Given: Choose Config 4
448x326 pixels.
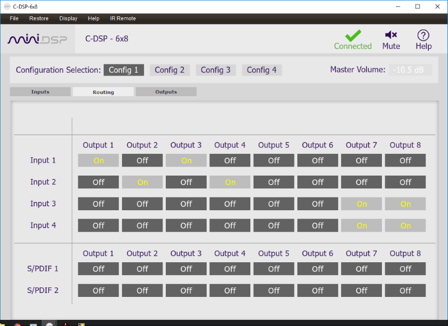Looking at the screenshot, I should (x=262, y=70).
